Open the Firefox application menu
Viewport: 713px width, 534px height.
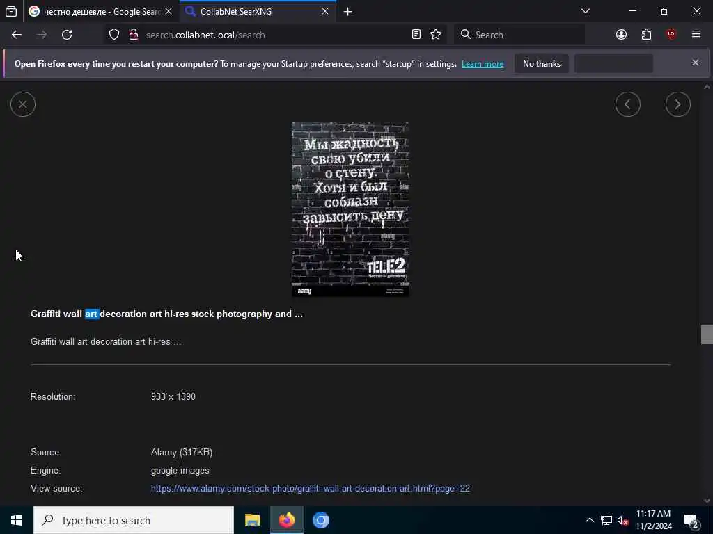pyautogui.click(x=696, y=35)
